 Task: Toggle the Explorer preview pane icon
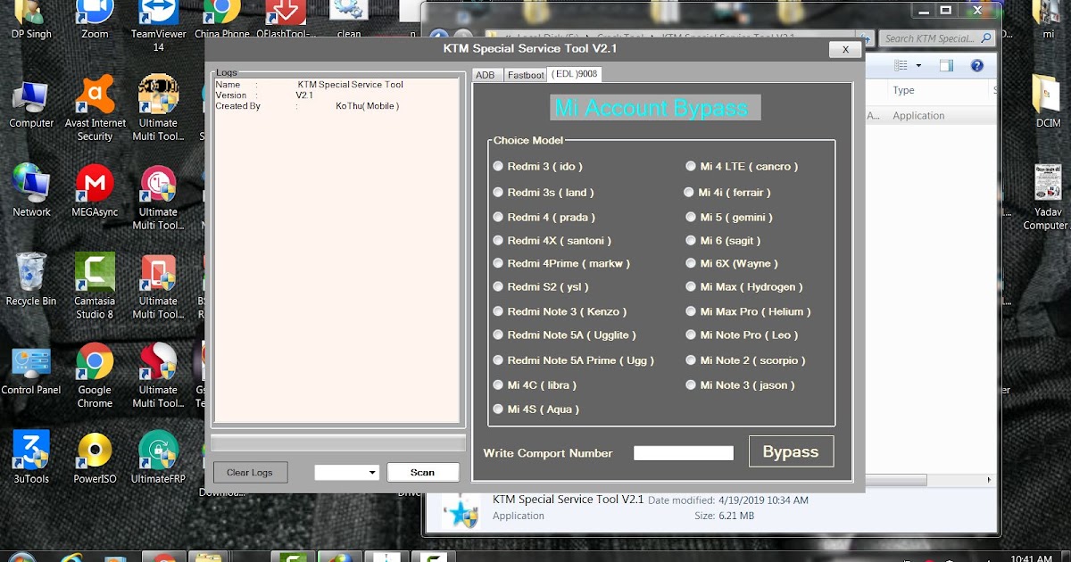pyautogui.click(x=946, y=65)
